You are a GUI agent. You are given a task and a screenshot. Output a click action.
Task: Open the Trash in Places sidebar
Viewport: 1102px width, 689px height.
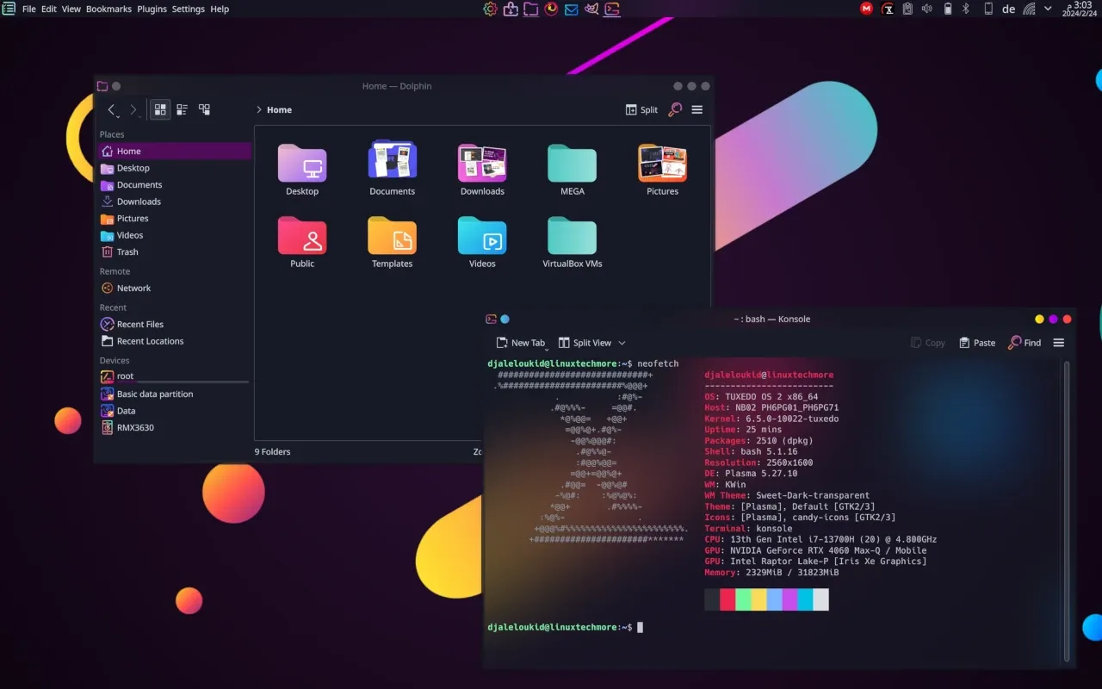tap(127, 252)
